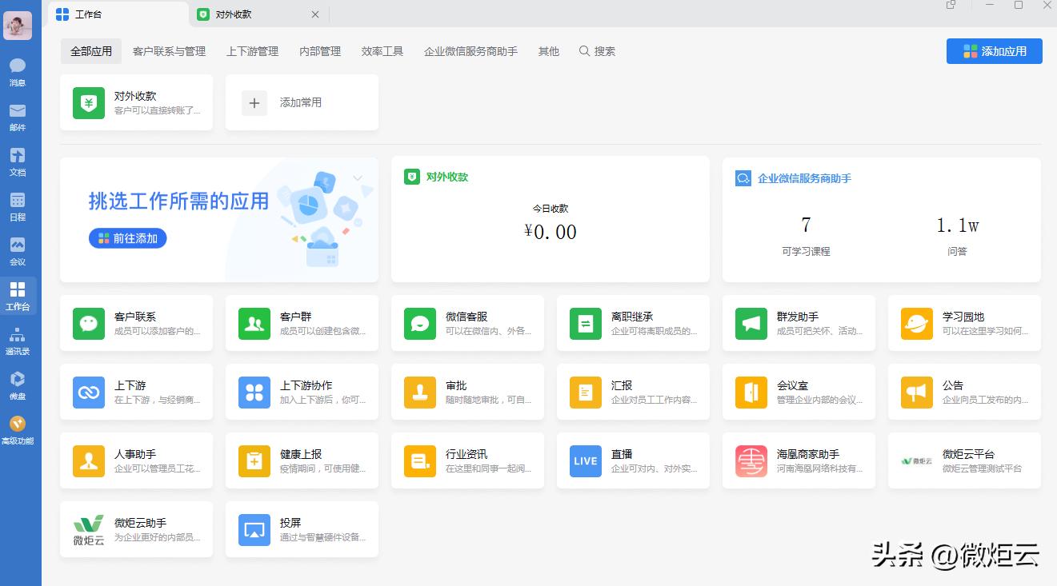Launch the 群发助手 mass messaging app
This screenshot has width=1057, height=586.
click(799, 322)
